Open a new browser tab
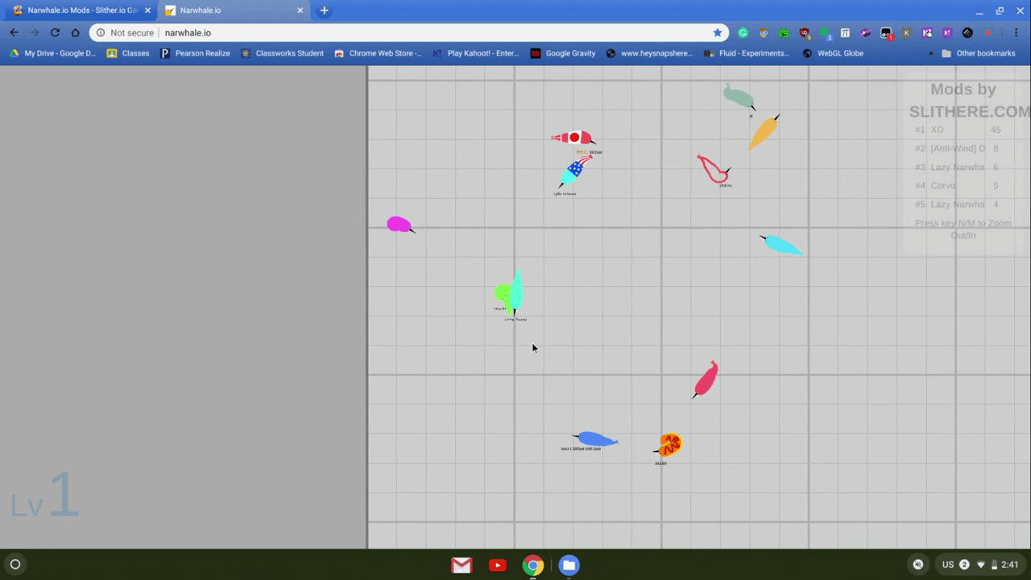Viewport: 1031px width, 580px height. tap(324, 10)
